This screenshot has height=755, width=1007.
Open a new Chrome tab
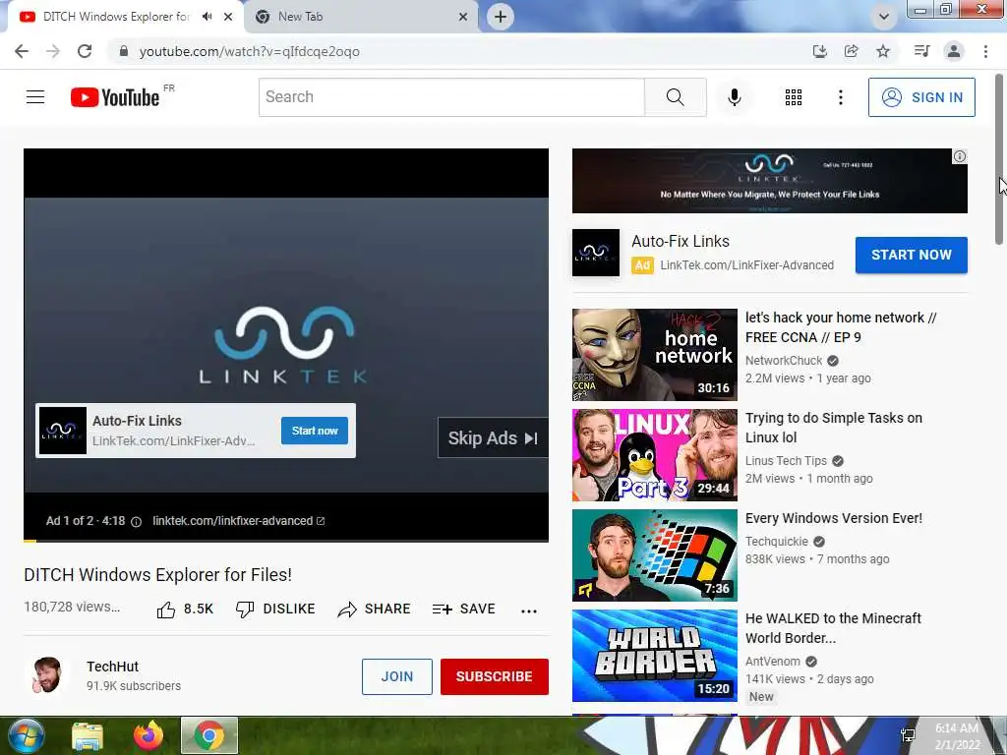click(501, 17)
